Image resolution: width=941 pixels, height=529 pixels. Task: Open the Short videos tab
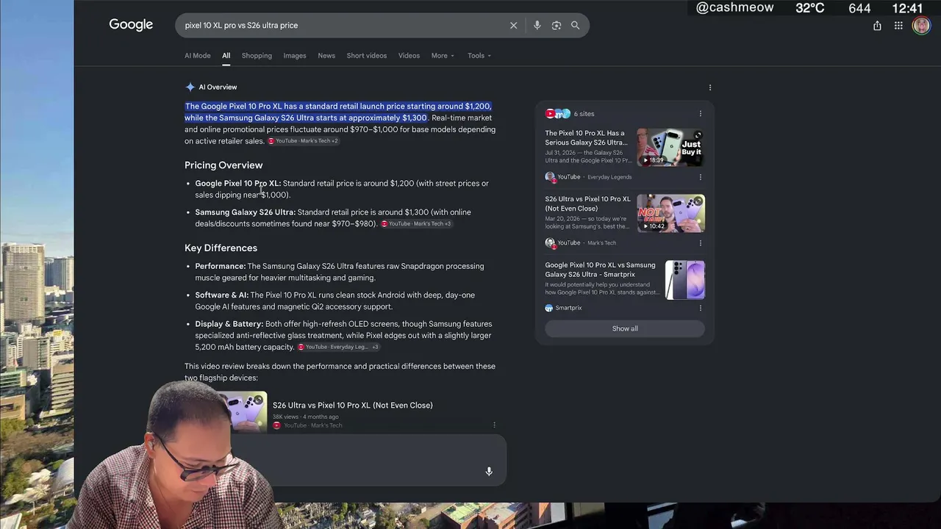point(367,56)
